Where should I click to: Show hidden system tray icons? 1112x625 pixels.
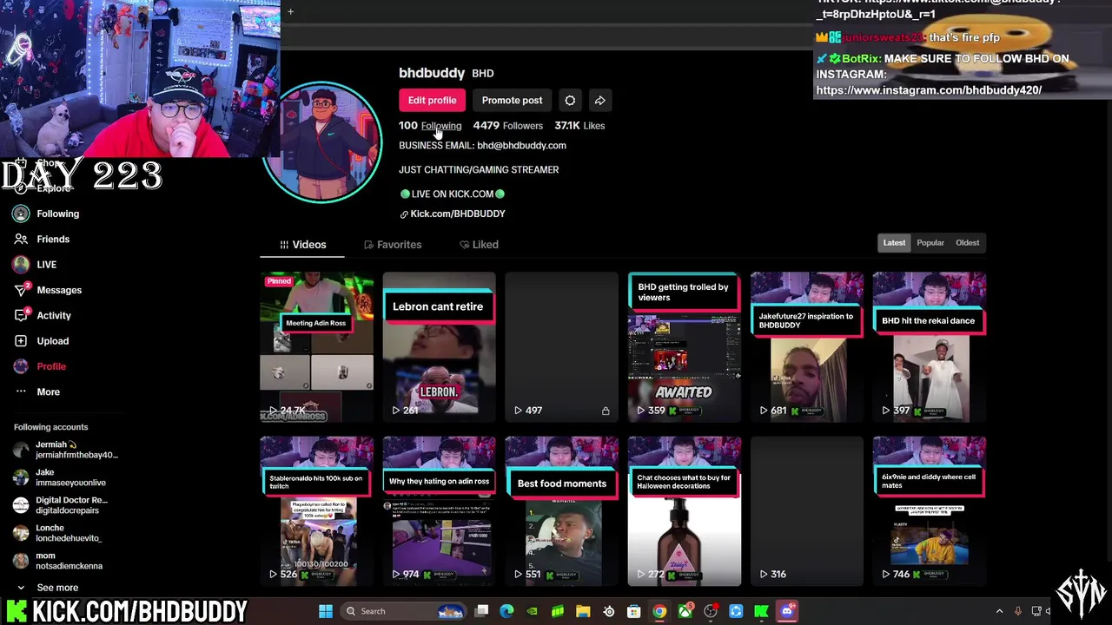point(999,611)
